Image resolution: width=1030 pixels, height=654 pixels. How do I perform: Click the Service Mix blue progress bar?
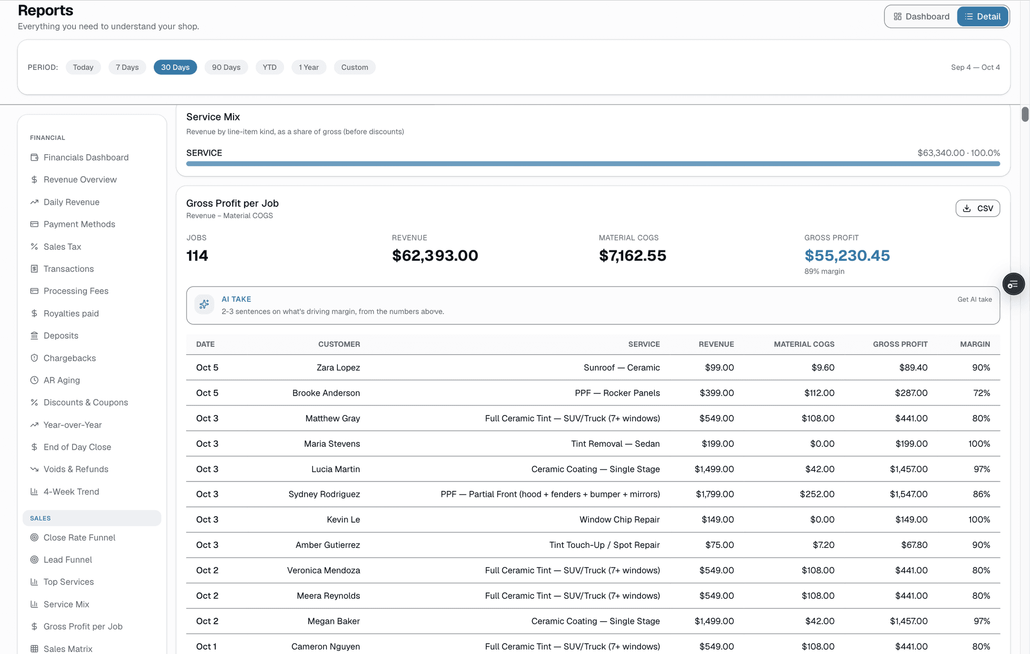pyautogui.click(x=593, y=164)
